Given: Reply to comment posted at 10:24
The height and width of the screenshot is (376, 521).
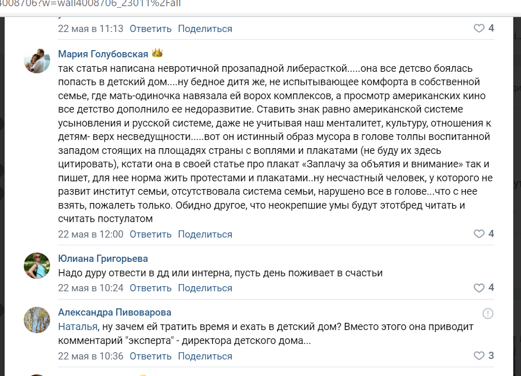Looking at the screenshot, I should [x=151, y=288].
